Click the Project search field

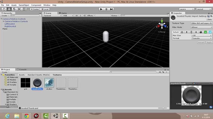coord(133,72)
